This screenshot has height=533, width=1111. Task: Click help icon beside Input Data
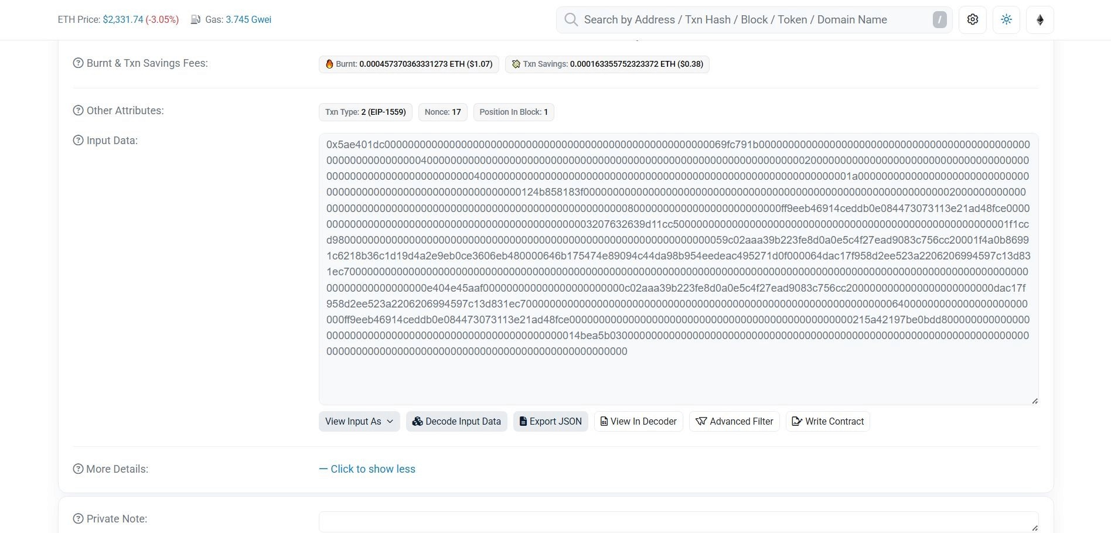point(78,140)
